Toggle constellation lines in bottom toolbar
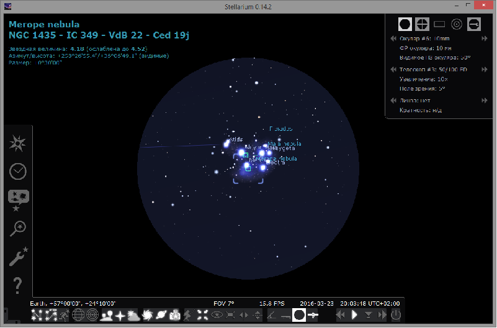The image size is (497, 328). (x=37, y=315)
